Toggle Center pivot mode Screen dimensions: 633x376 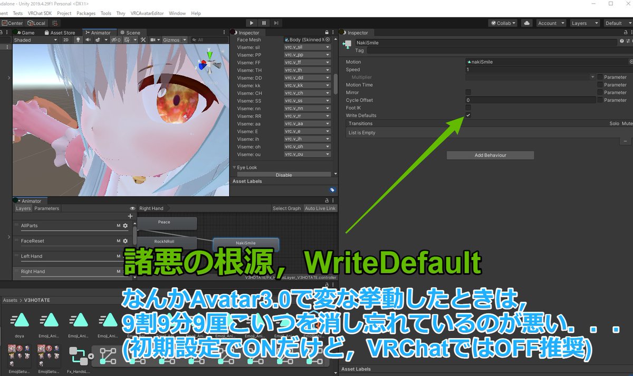point(12,23)
